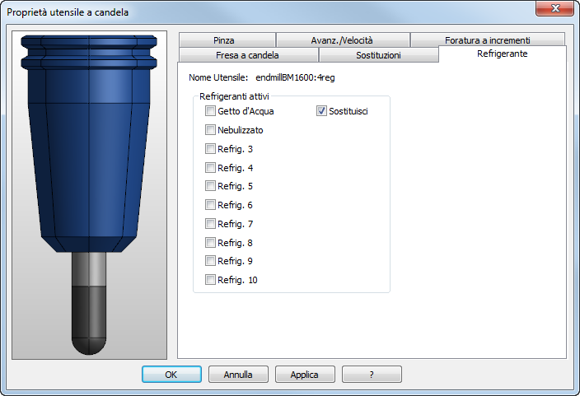The image size is (580, 396).
Task: Tick the Refrig. 4 checkbox
Action: (x=210, y=167)
